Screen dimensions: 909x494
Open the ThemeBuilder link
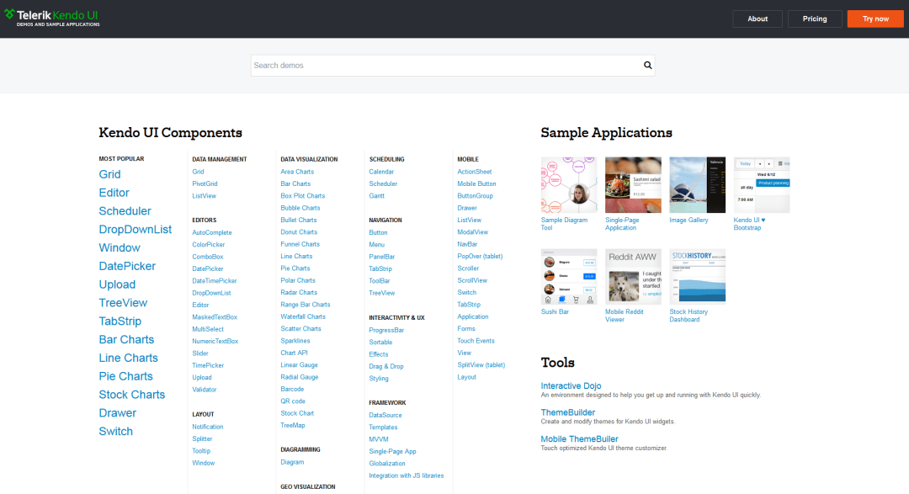click(x=567, y=412)
